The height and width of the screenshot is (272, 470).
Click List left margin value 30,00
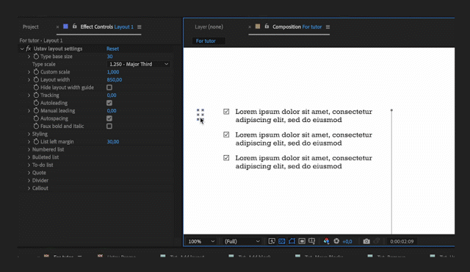(x=113, y=142)
